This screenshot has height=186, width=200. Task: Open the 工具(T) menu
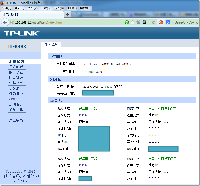point(72,8)
